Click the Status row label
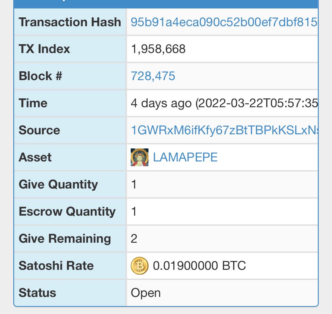This screenshot has width=332, height=314. (37, 293)
